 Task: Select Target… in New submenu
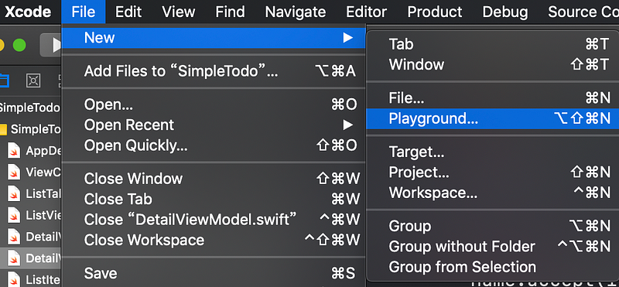point(493,152)
